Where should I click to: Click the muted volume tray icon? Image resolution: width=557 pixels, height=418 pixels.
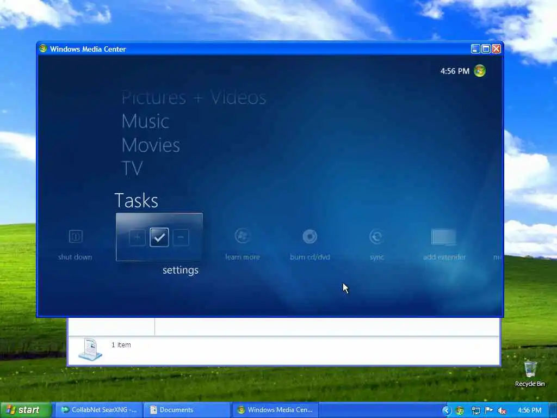502,411
